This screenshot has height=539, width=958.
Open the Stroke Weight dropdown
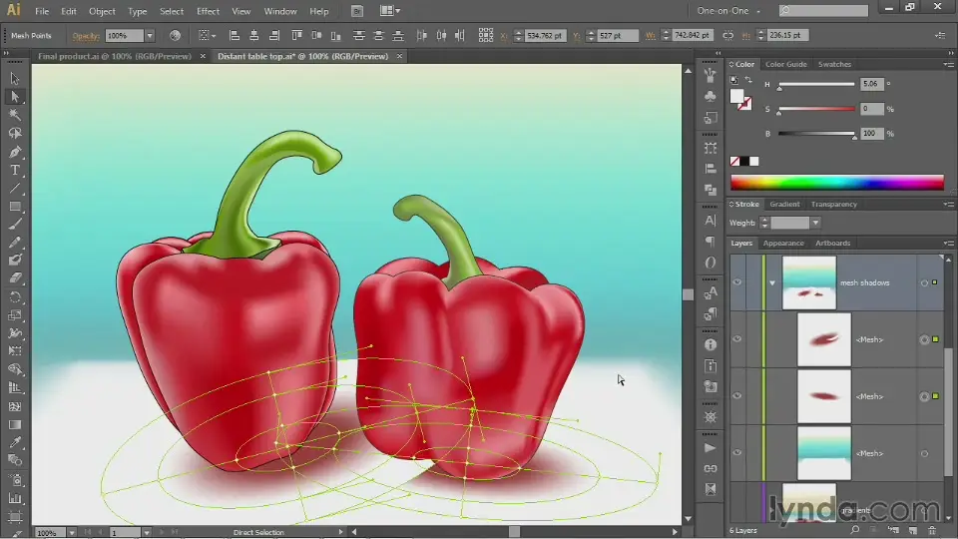coord(815,223)
